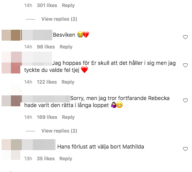Open the 301 likes list
Image resolution: width=192 pixels, height=172 pixels.
[47, 5]
